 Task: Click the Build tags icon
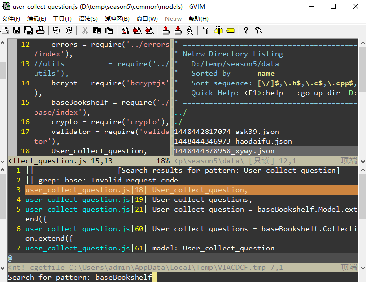[x=218, y=30]
